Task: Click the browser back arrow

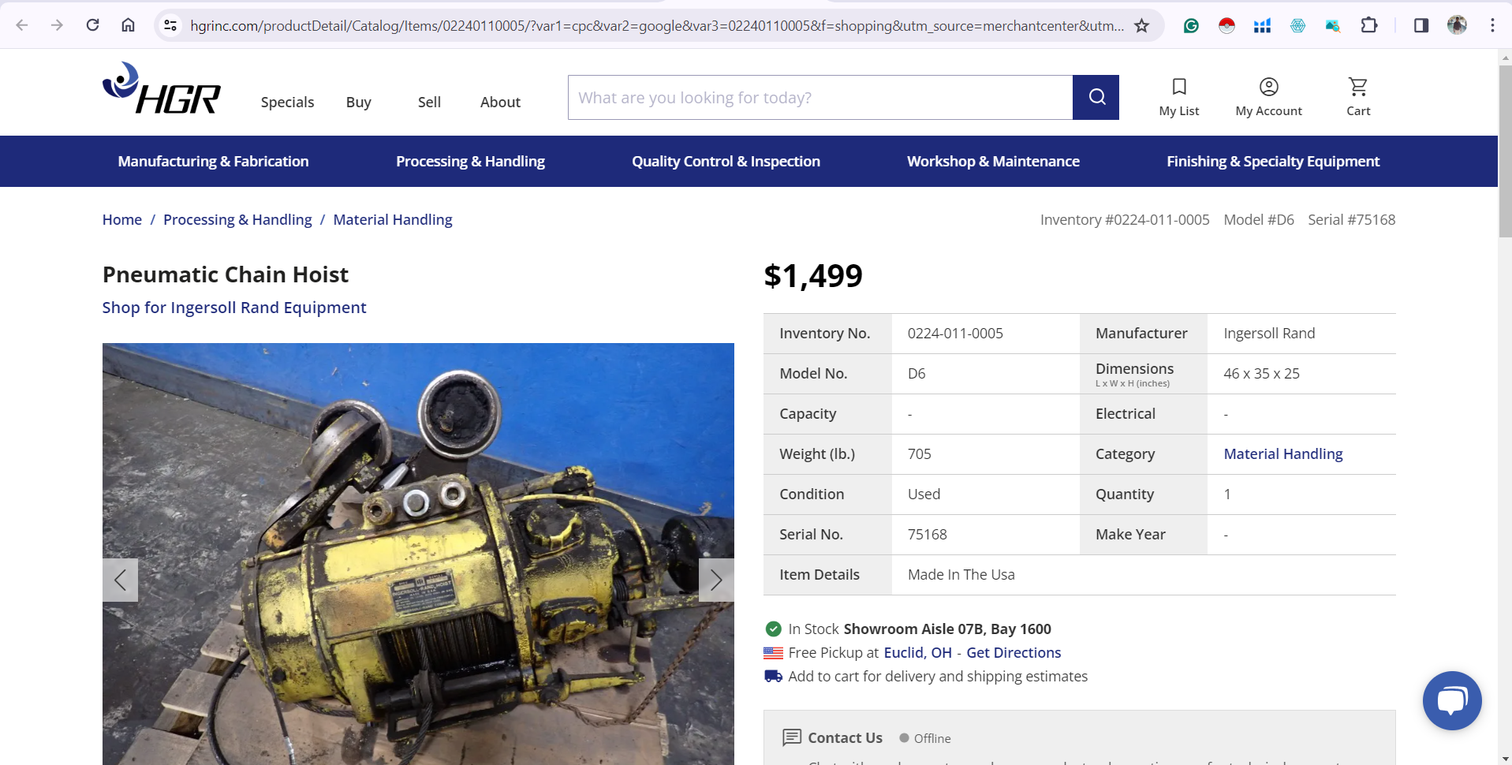Action: point(22,25)
